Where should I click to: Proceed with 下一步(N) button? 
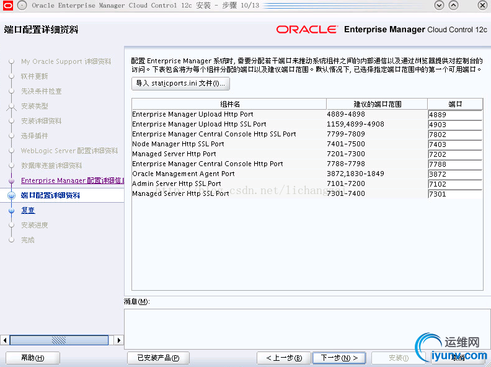(x=339, y=358)
